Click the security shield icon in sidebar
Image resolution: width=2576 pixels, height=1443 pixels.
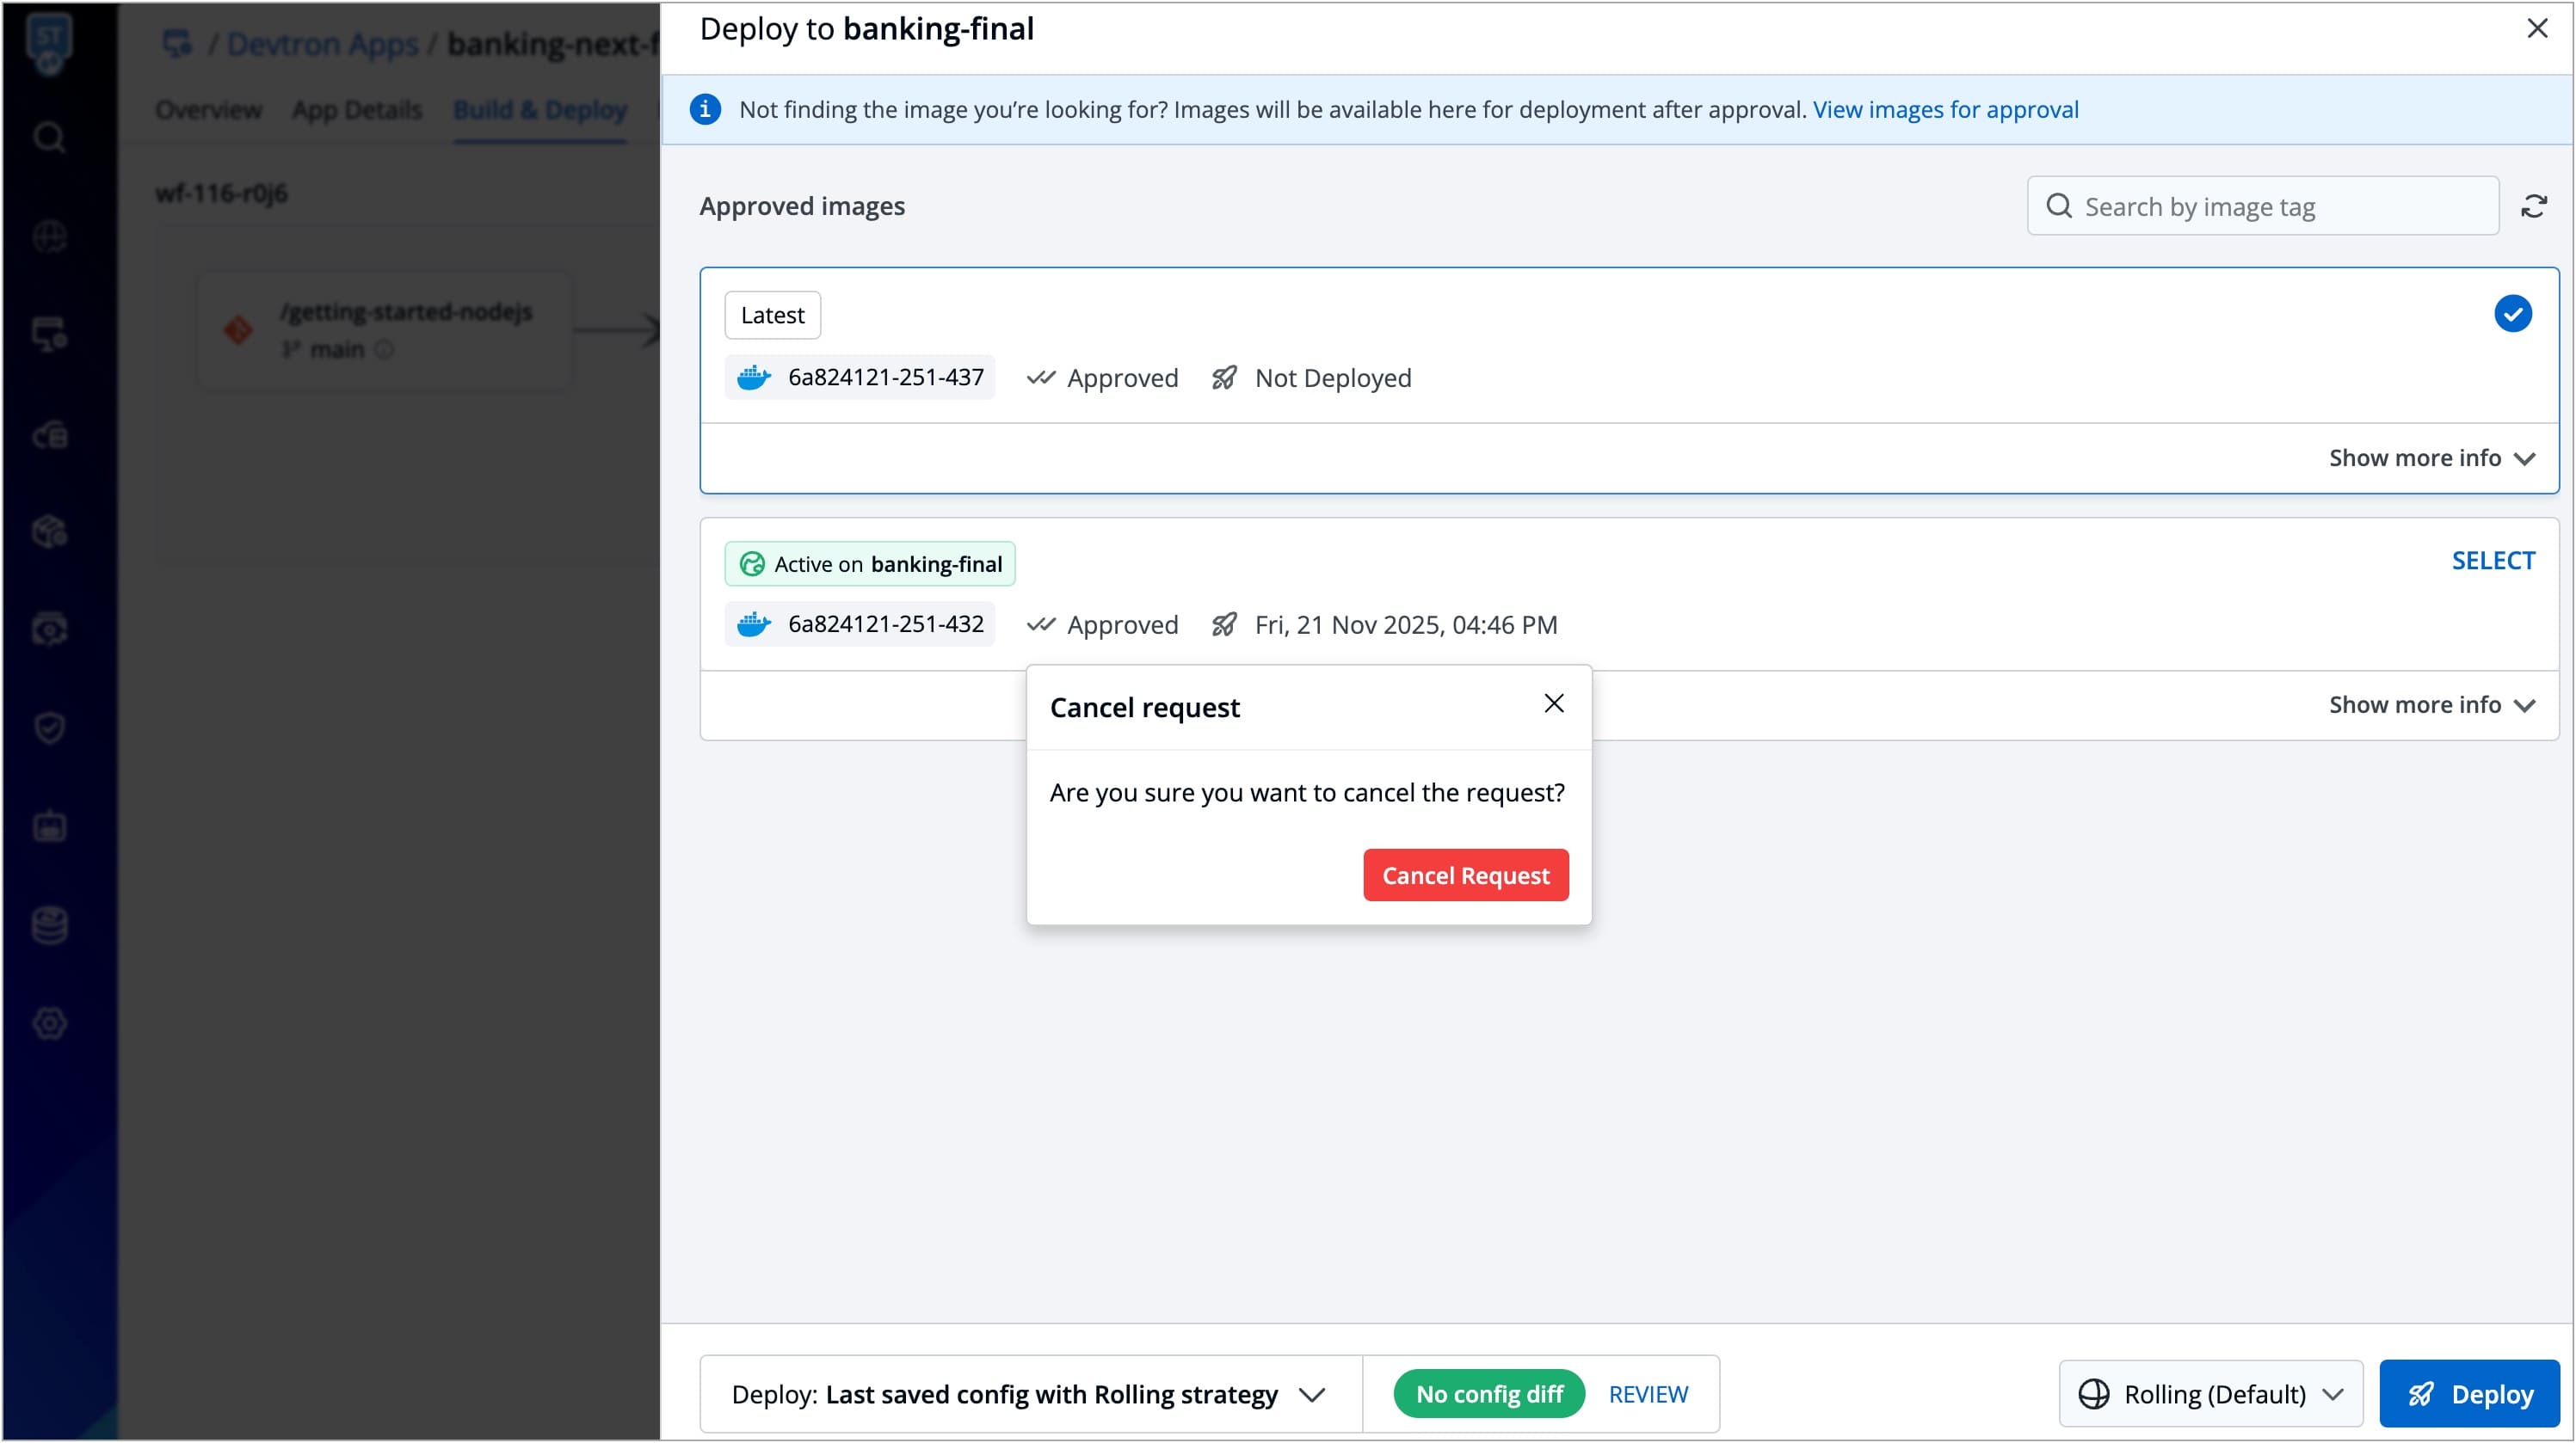49,728
